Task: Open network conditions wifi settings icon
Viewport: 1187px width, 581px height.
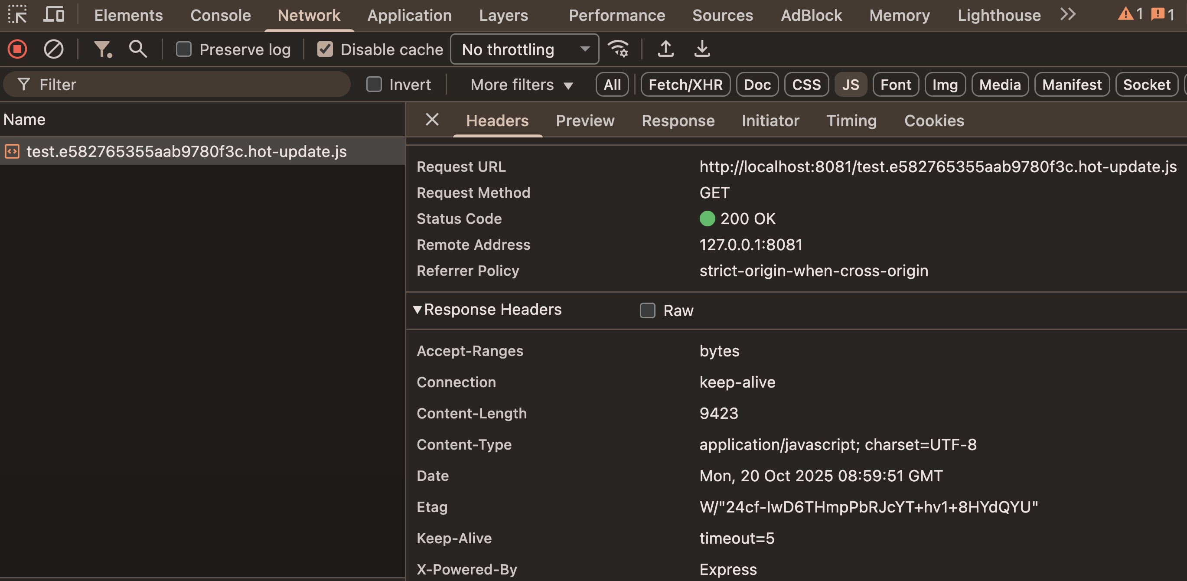Action: [618, 49]
